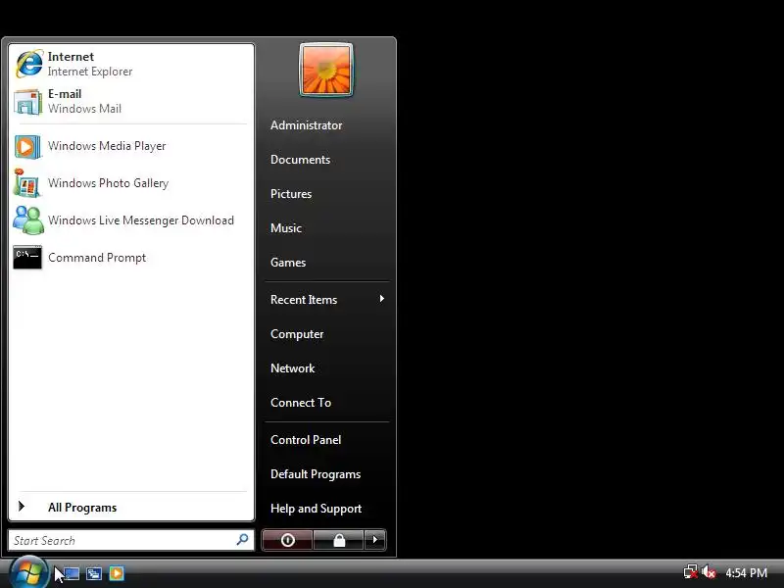Click Show Desktop in Quick Launch
The height and width of the screenshot is (588, 784).
tap(71, 573)
